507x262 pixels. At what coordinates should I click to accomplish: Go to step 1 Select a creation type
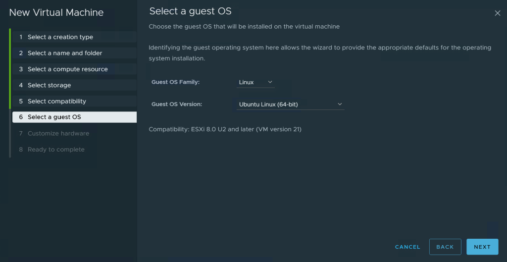click(x=74, y=37)
